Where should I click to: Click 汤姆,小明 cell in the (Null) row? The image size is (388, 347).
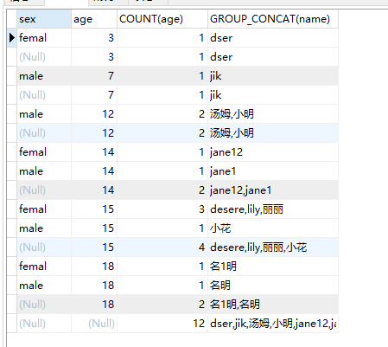click(273, 133)
